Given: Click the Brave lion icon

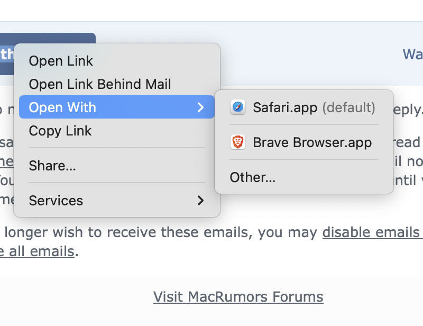Looking at the screenshot, I should pos(237,142).
